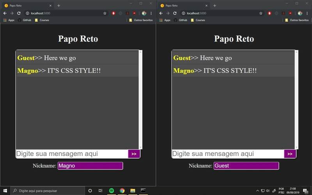Image resolution: width=312 pixels, height=195 pixels.
Task: Bookmark the page with the left window's star icon
Action: tap(105, 13)
